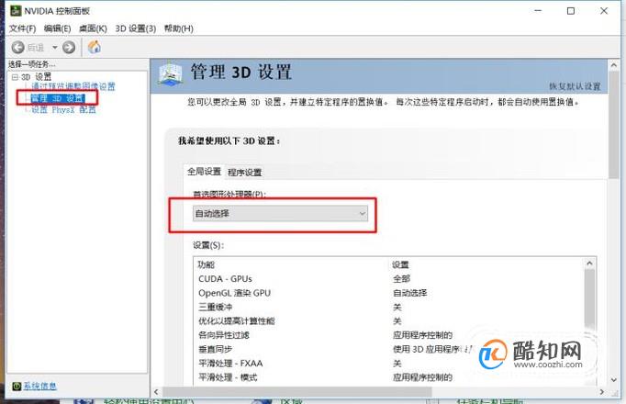Screen dimensions: 626x404
Task: Open the back history dropdown arrow
Action: point(55,48)
